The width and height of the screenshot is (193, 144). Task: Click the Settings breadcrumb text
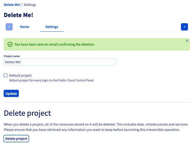tap(30, 5)
